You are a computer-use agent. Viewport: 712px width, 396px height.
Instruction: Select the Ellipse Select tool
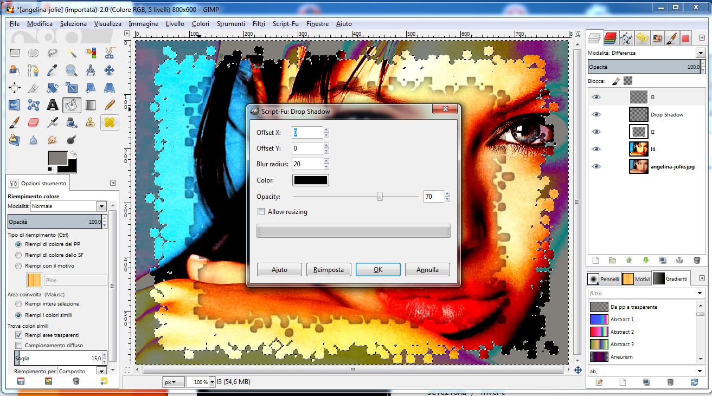34,53
